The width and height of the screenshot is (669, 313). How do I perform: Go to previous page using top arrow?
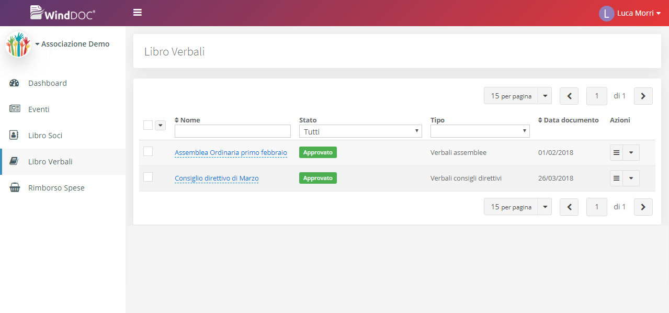click(x=569, y=96)
